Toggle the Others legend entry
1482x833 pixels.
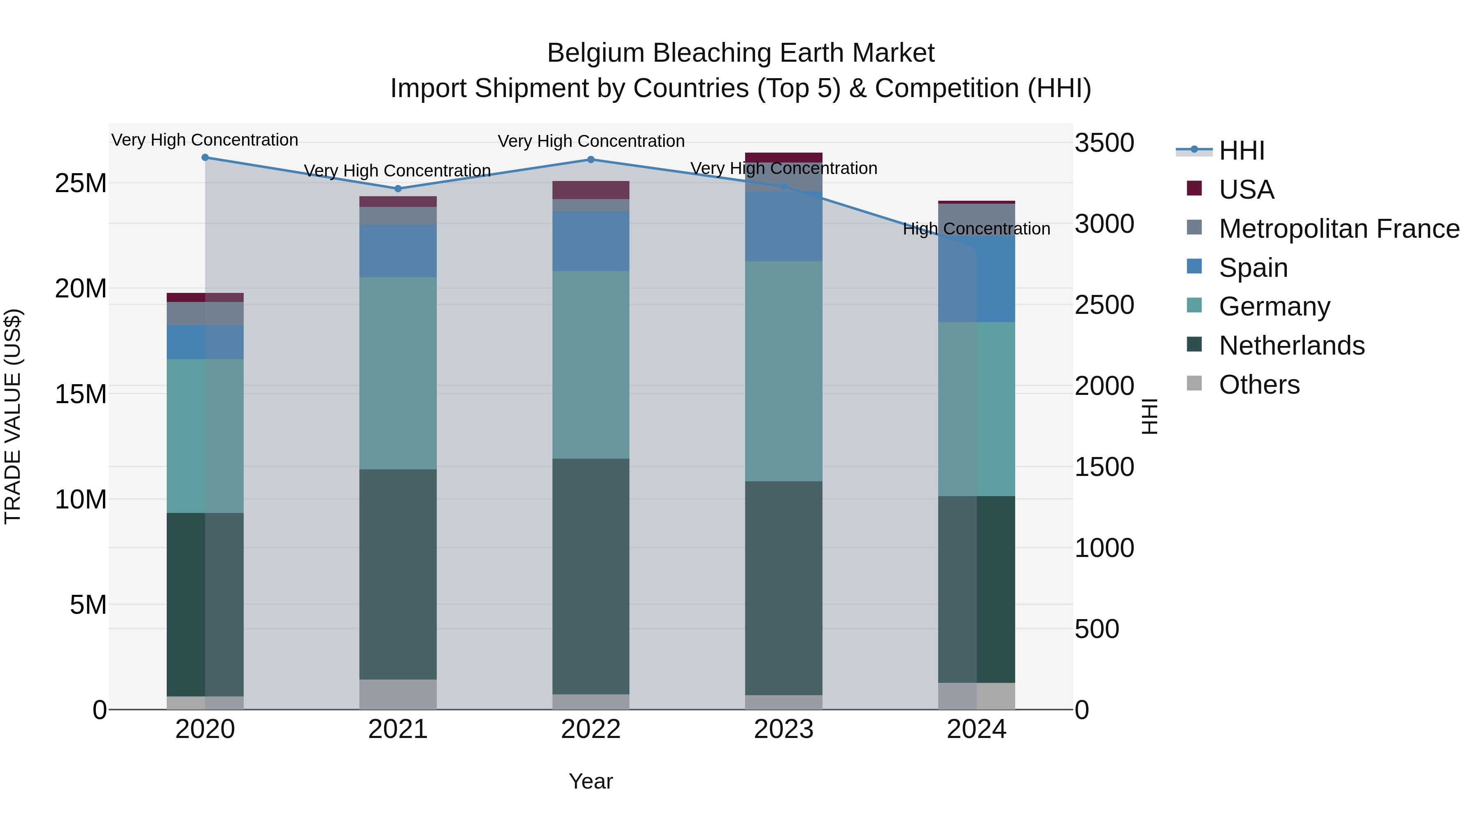point(1243,385)
